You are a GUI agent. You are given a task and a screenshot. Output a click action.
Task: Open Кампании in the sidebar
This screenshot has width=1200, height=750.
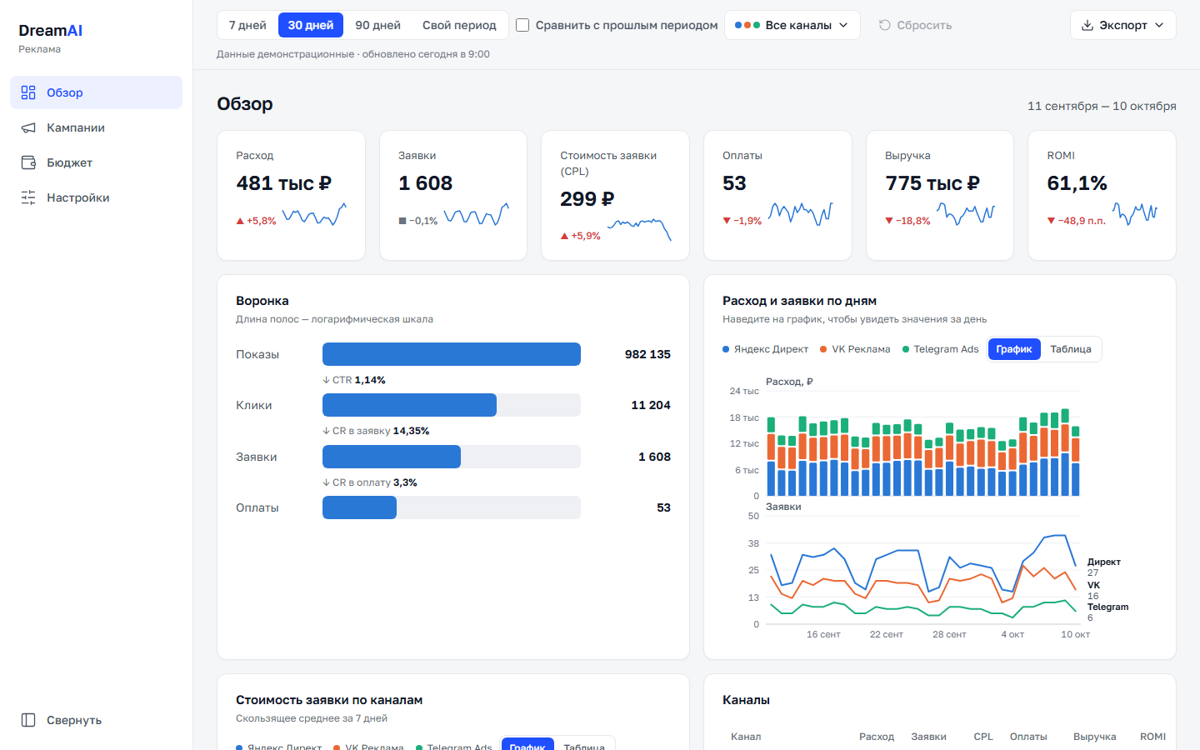coord(96,127)
